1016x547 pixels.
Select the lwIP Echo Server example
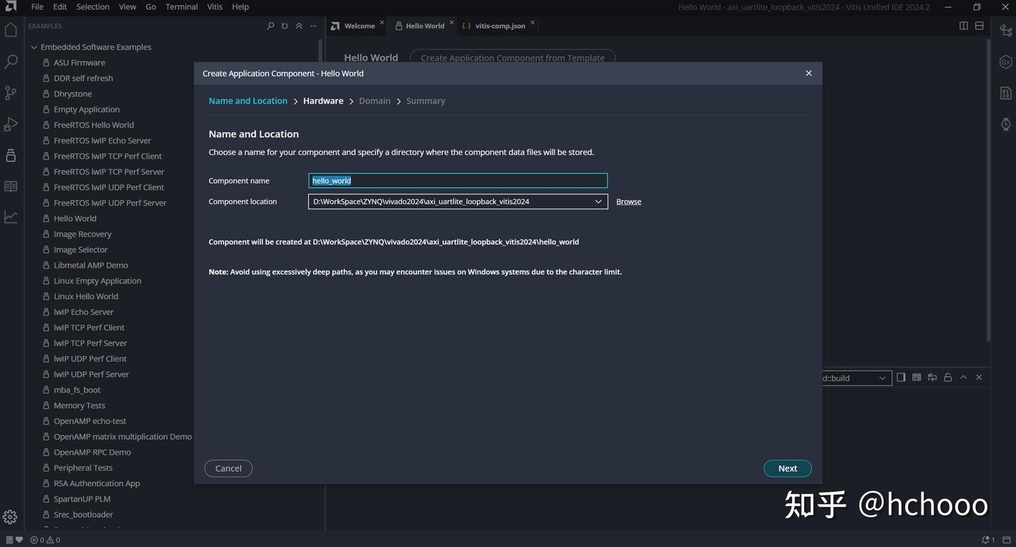[x=83, y=312]
